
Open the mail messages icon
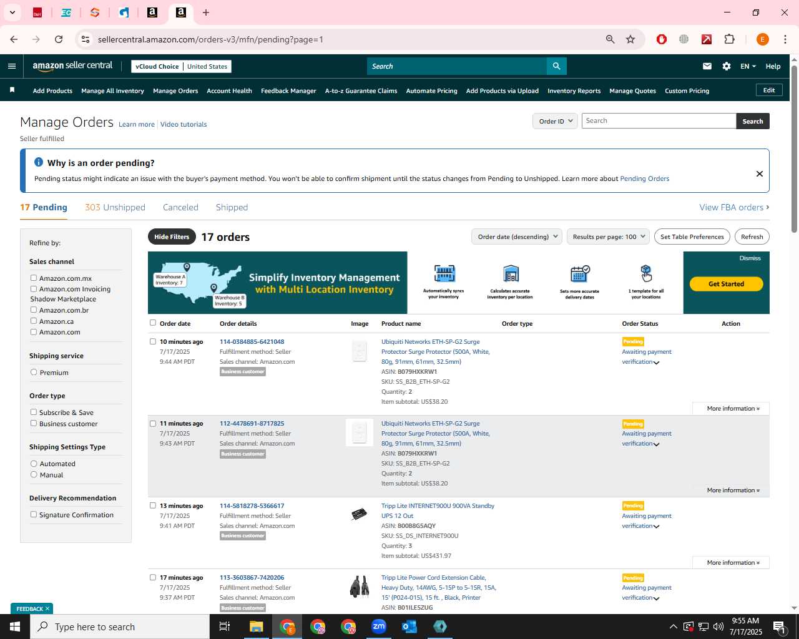click(x=707, y=66)
